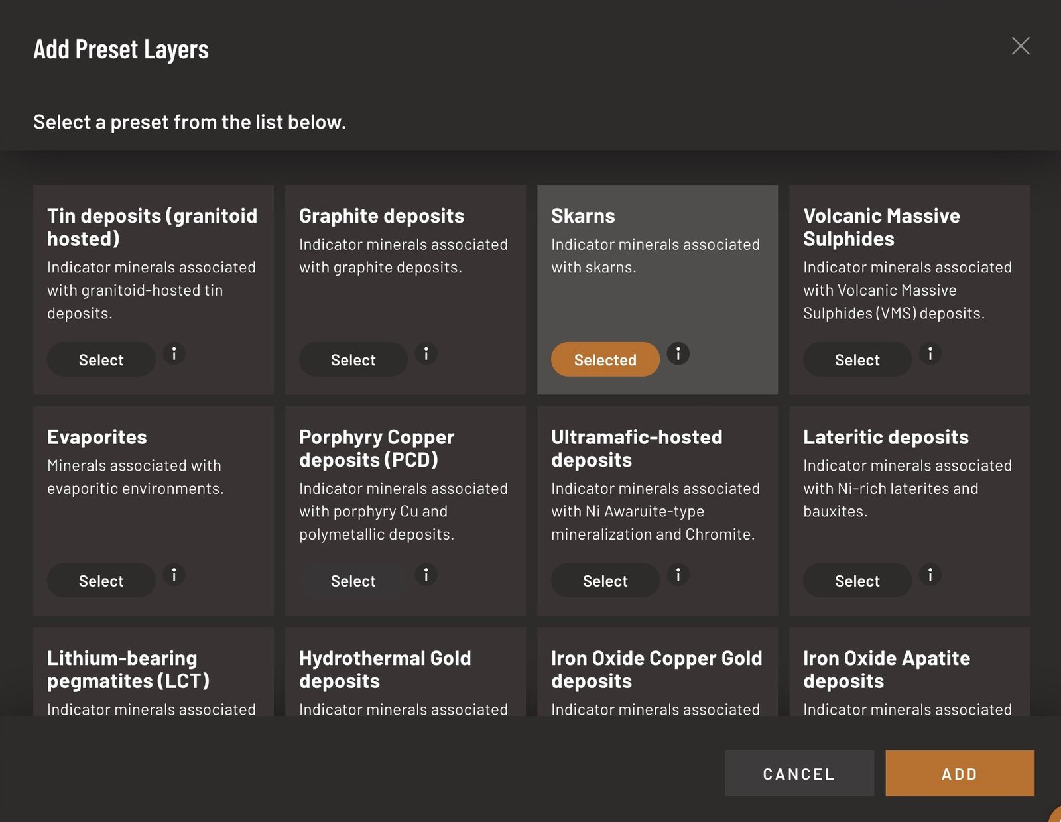Click 'Select a preset from the list below.'
1061x822 pixels.
tap(190, 122)
